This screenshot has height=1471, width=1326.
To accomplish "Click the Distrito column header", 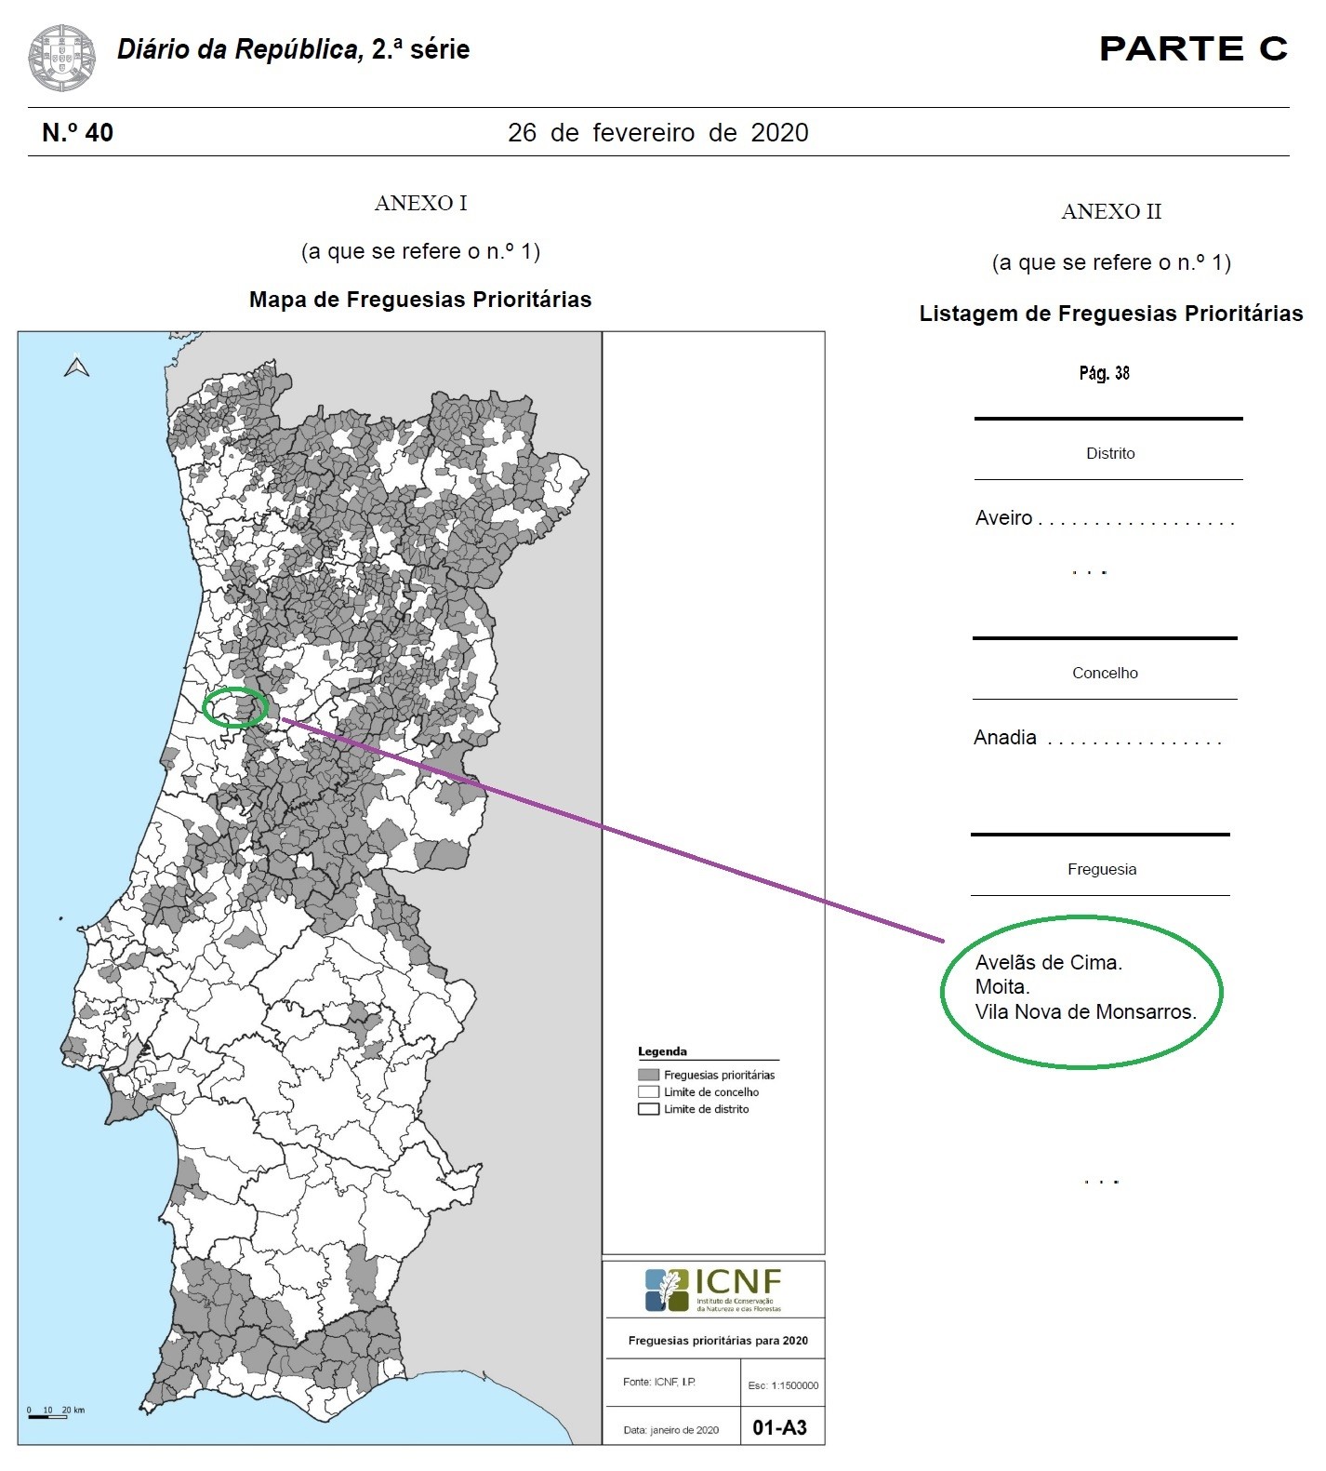I will click(1110, 454).
